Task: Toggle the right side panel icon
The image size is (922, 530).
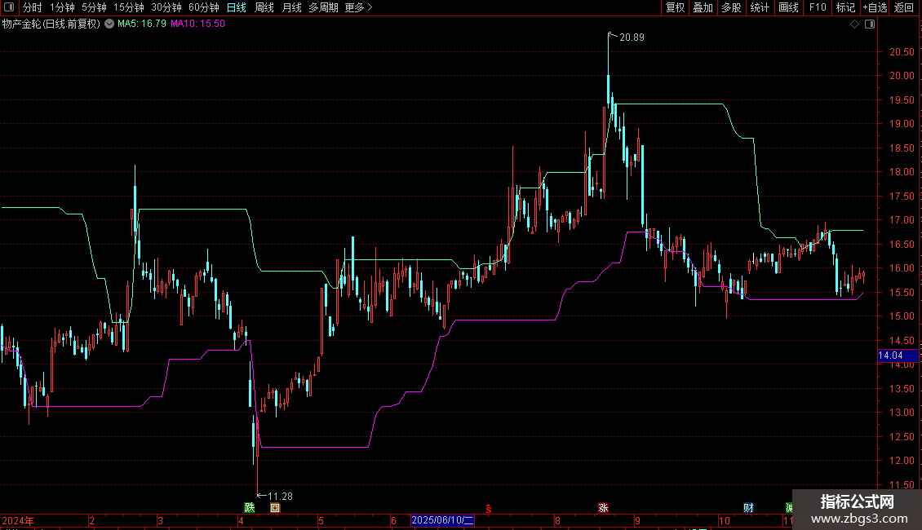Action: [x=870, y=24]
